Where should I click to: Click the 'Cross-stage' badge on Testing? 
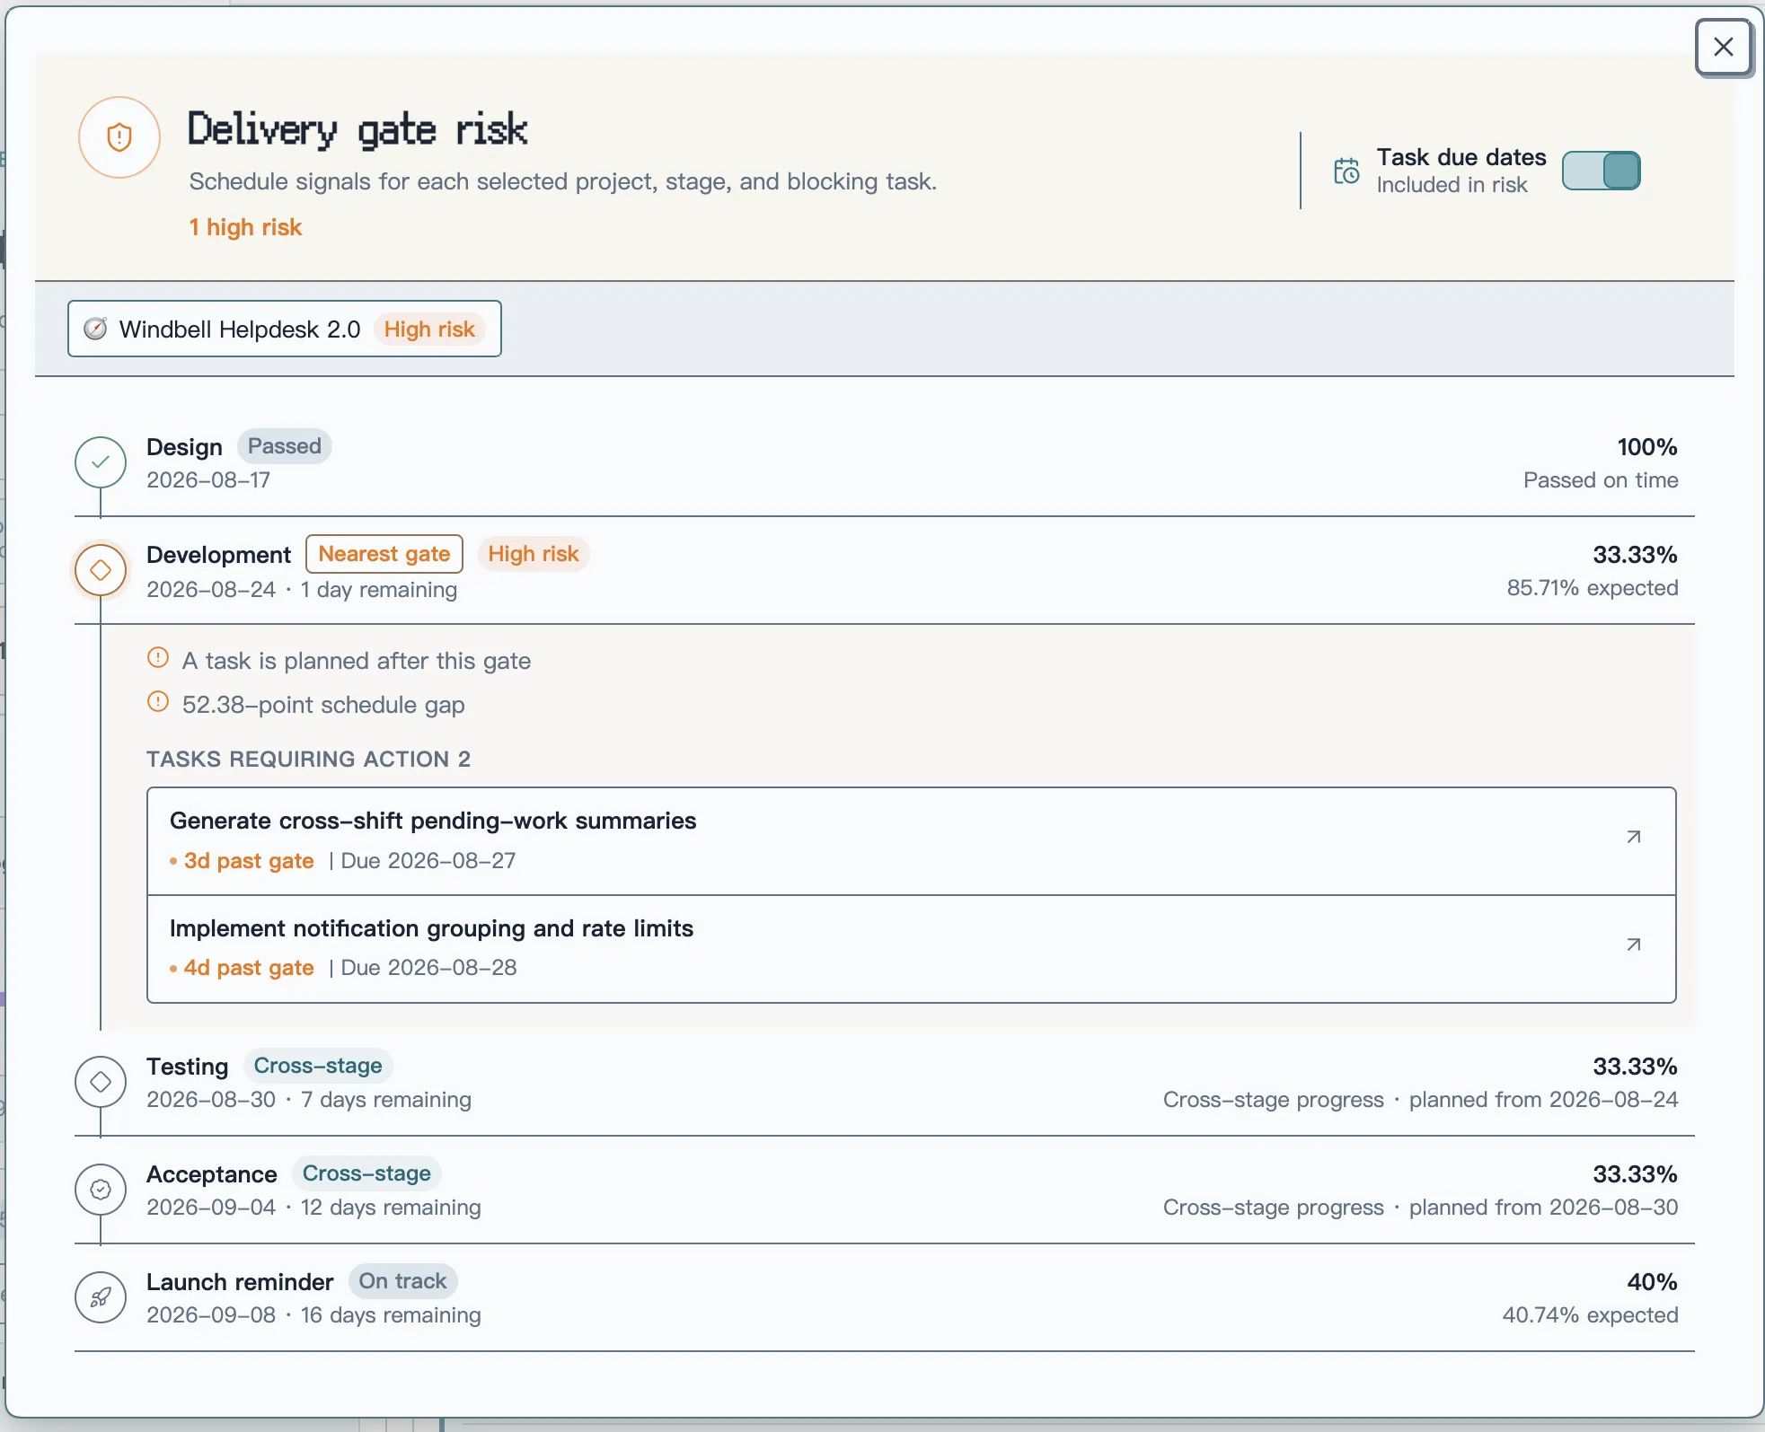(x=318, y=1066)
